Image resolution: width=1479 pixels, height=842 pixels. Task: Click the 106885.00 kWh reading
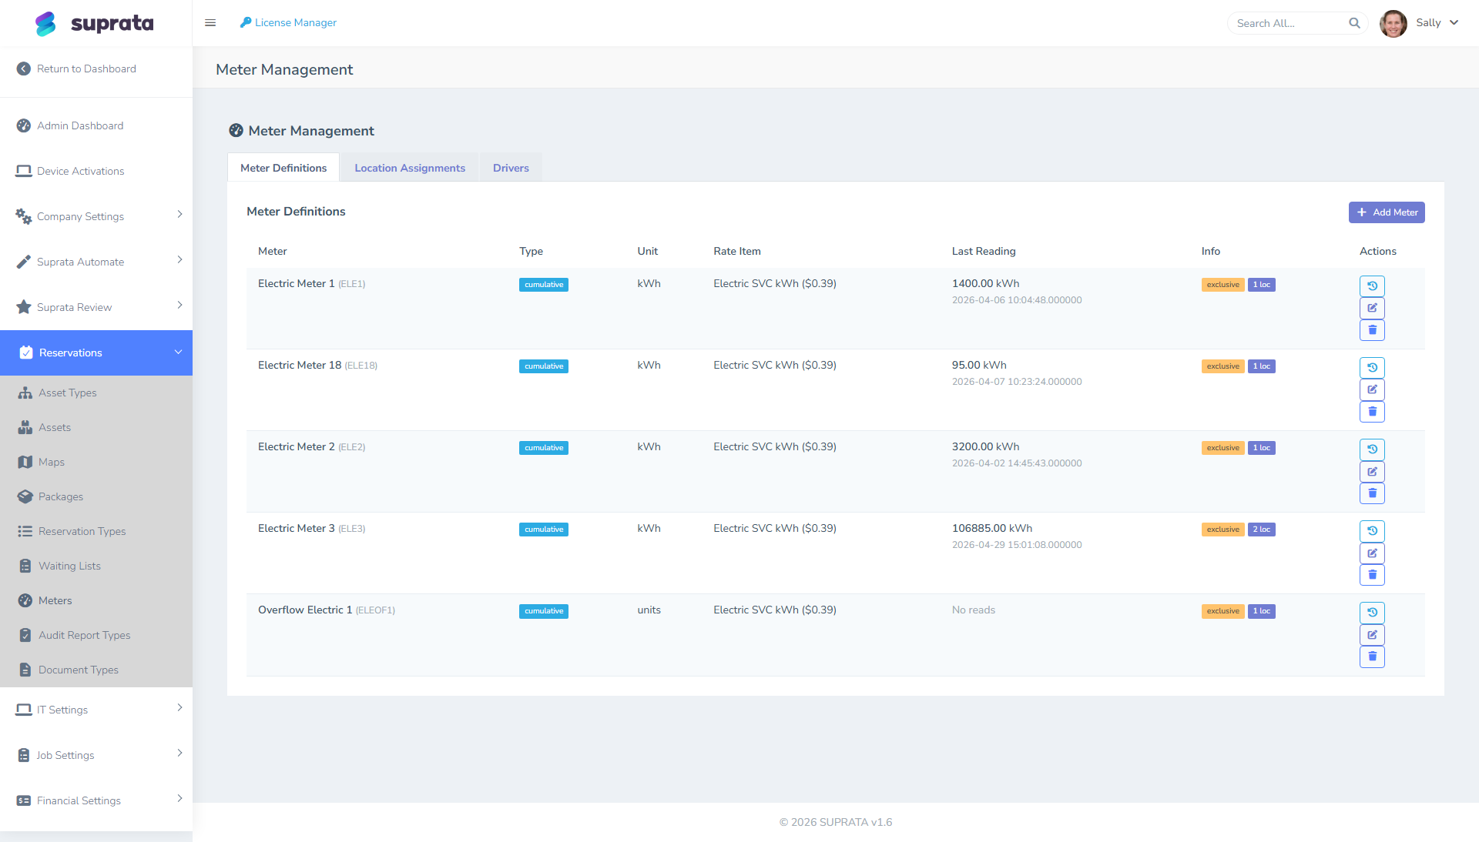click(x=992, y=528)
